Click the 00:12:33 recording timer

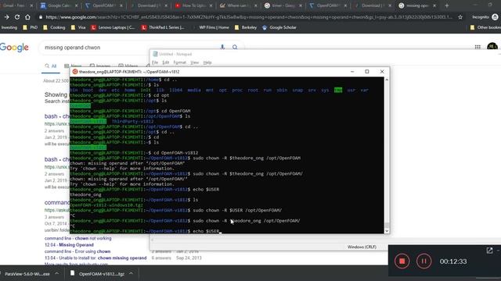(453, 261)
